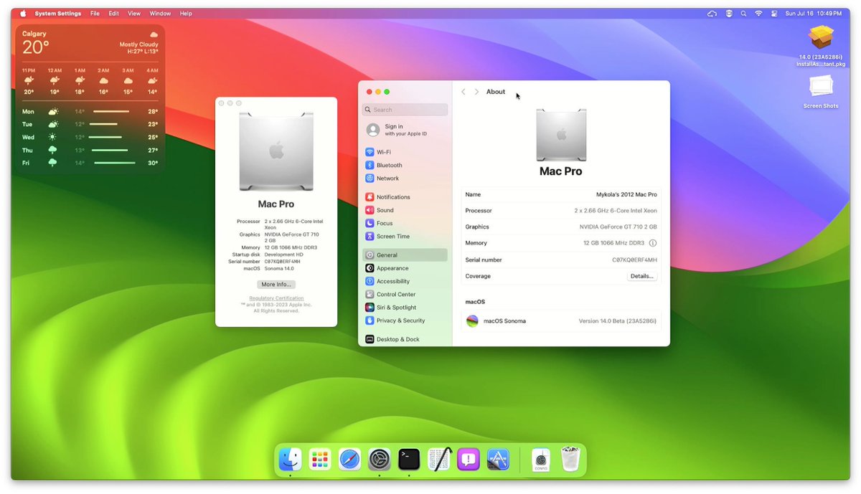Open Sound settings
861x494 pixels.
pos(405,210)
